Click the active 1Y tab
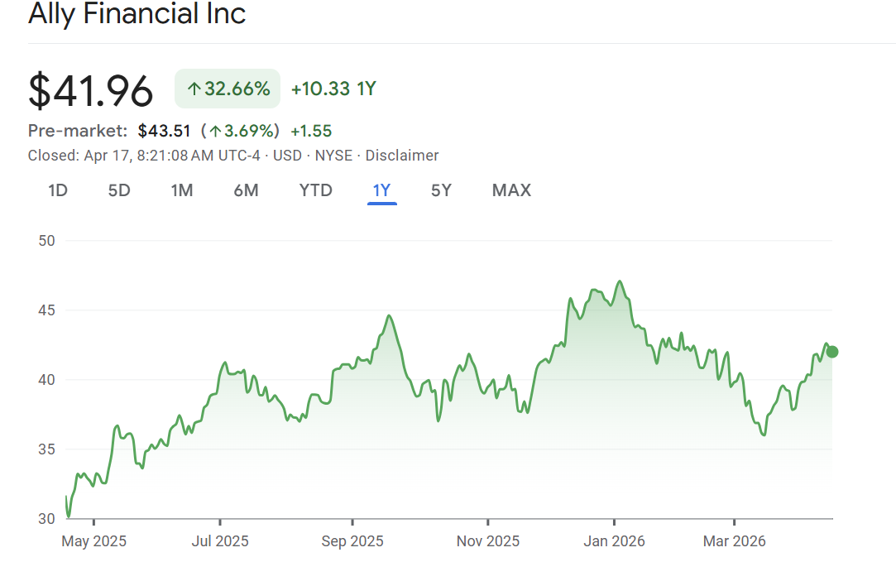Image resolution: width=896 pixels, height=562 pixels. pos(381,190)
